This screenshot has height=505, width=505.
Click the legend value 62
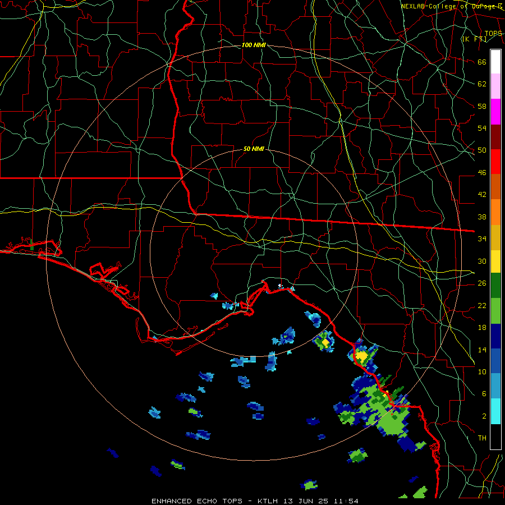[482, 84]
